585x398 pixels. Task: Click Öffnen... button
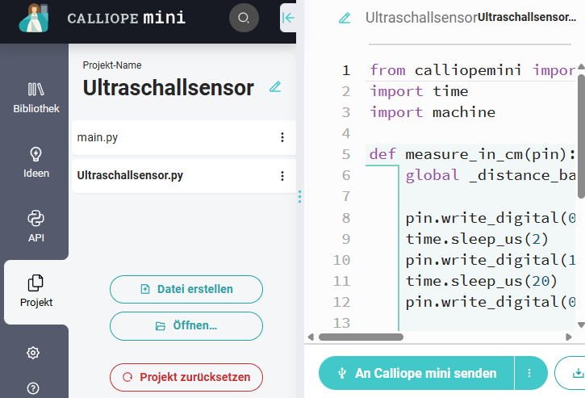[x=186, y=326]
